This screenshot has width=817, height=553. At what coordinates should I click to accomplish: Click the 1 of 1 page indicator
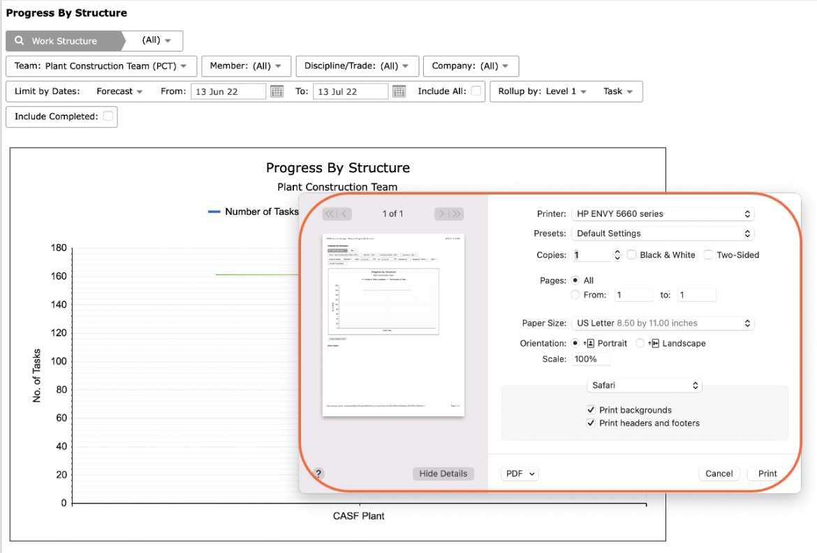click(x=393, y=214)
